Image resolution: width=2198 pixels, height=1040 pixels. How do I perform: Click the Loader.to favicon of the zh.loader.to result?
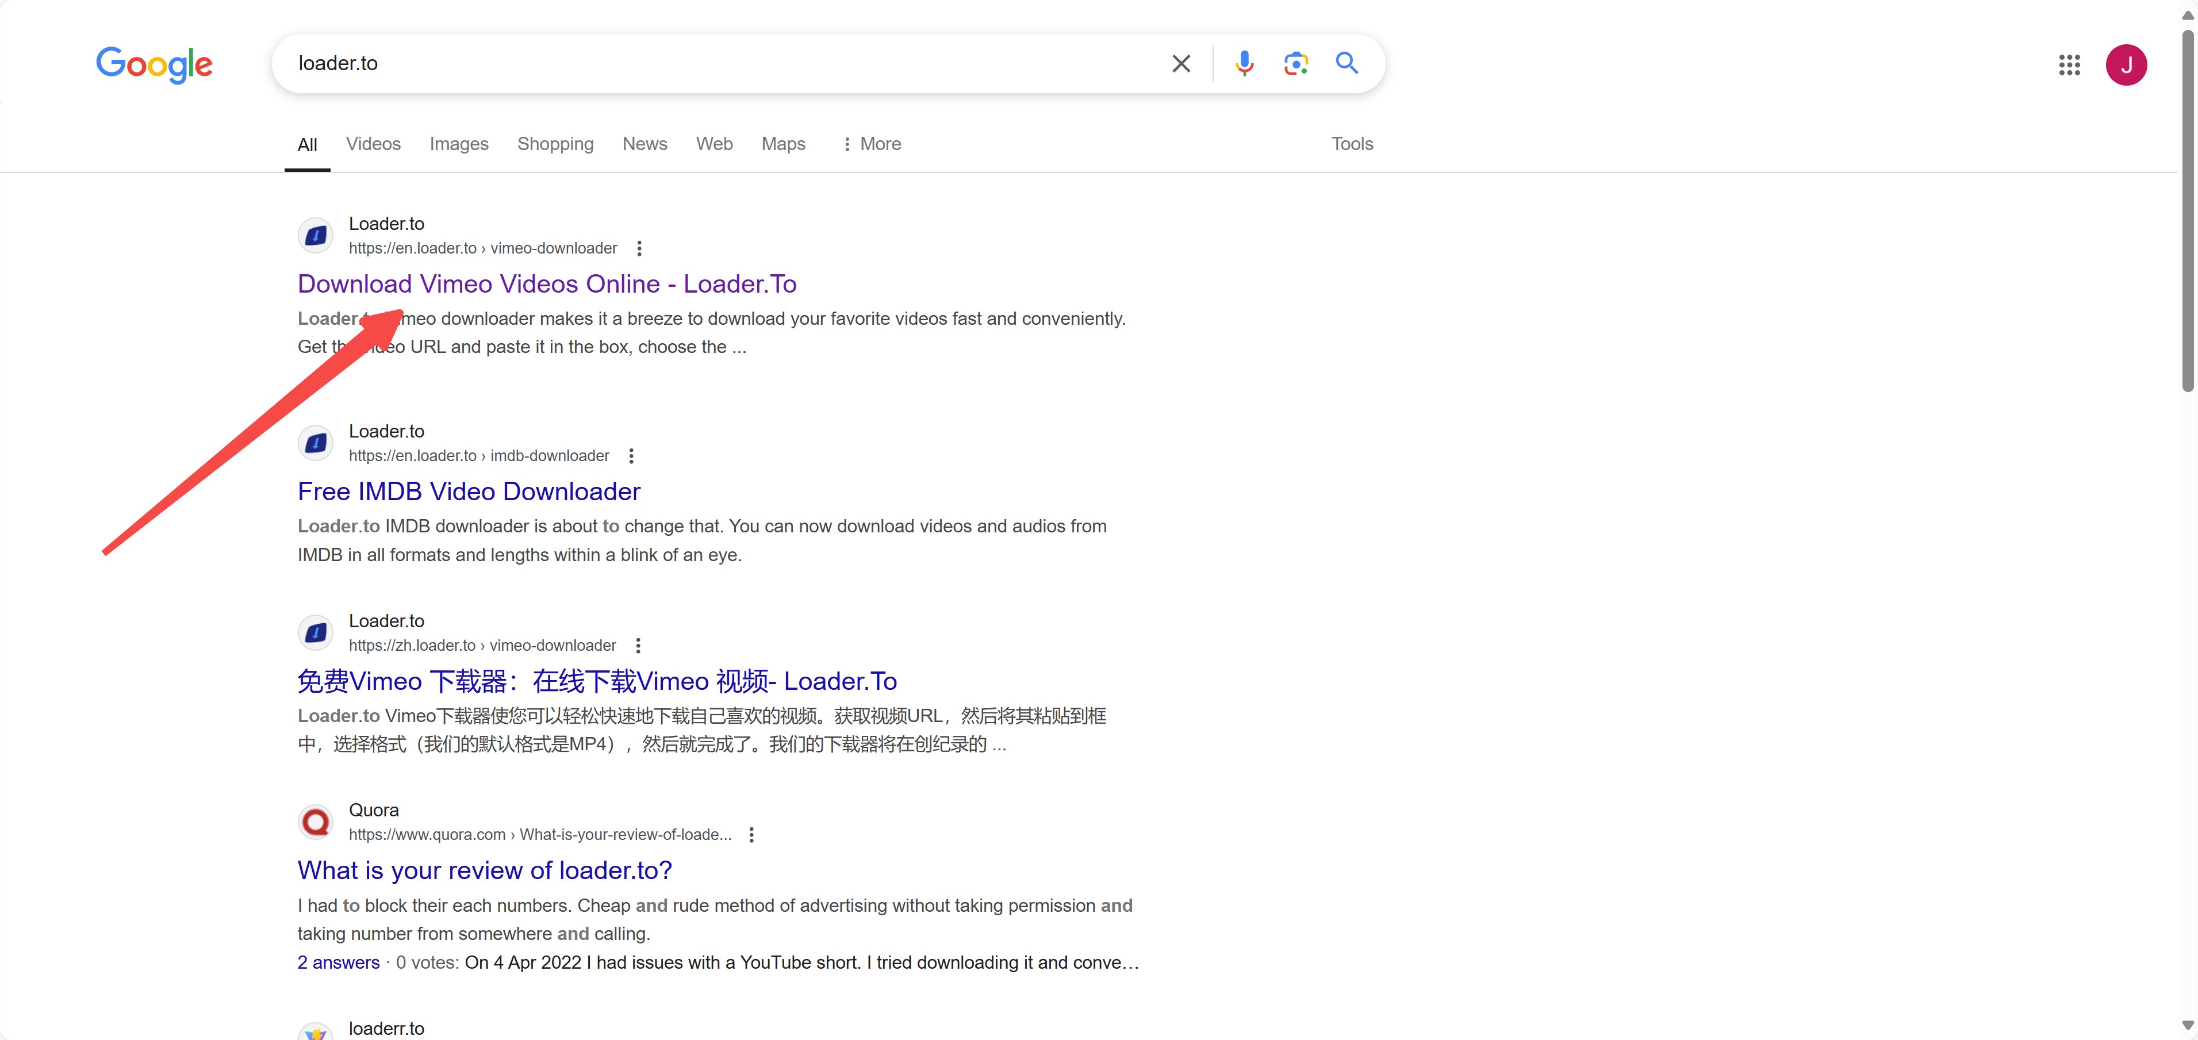316,633
